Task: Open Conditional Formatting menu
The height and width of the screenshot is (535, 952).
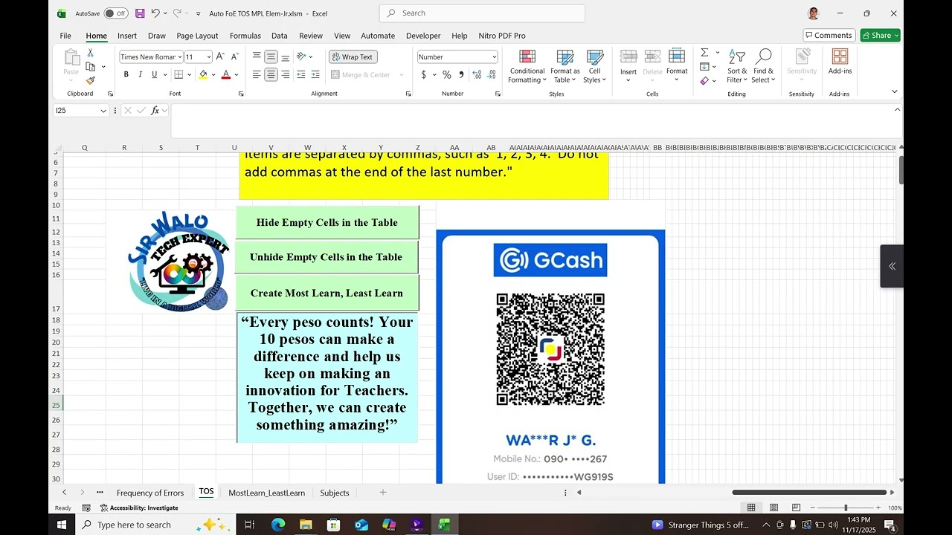Action: tap(527, 67)
